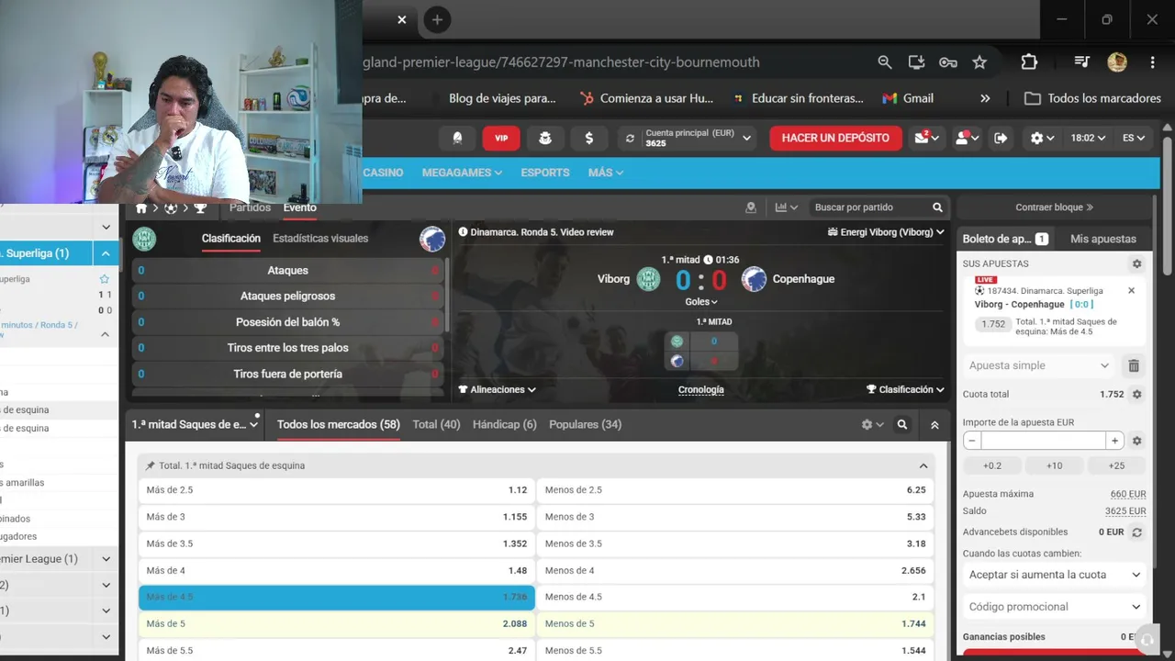The image size is (1175, 661).
Task: Expand the Código promocional field
Action: pyautogui.click(x=1055, y=607)
